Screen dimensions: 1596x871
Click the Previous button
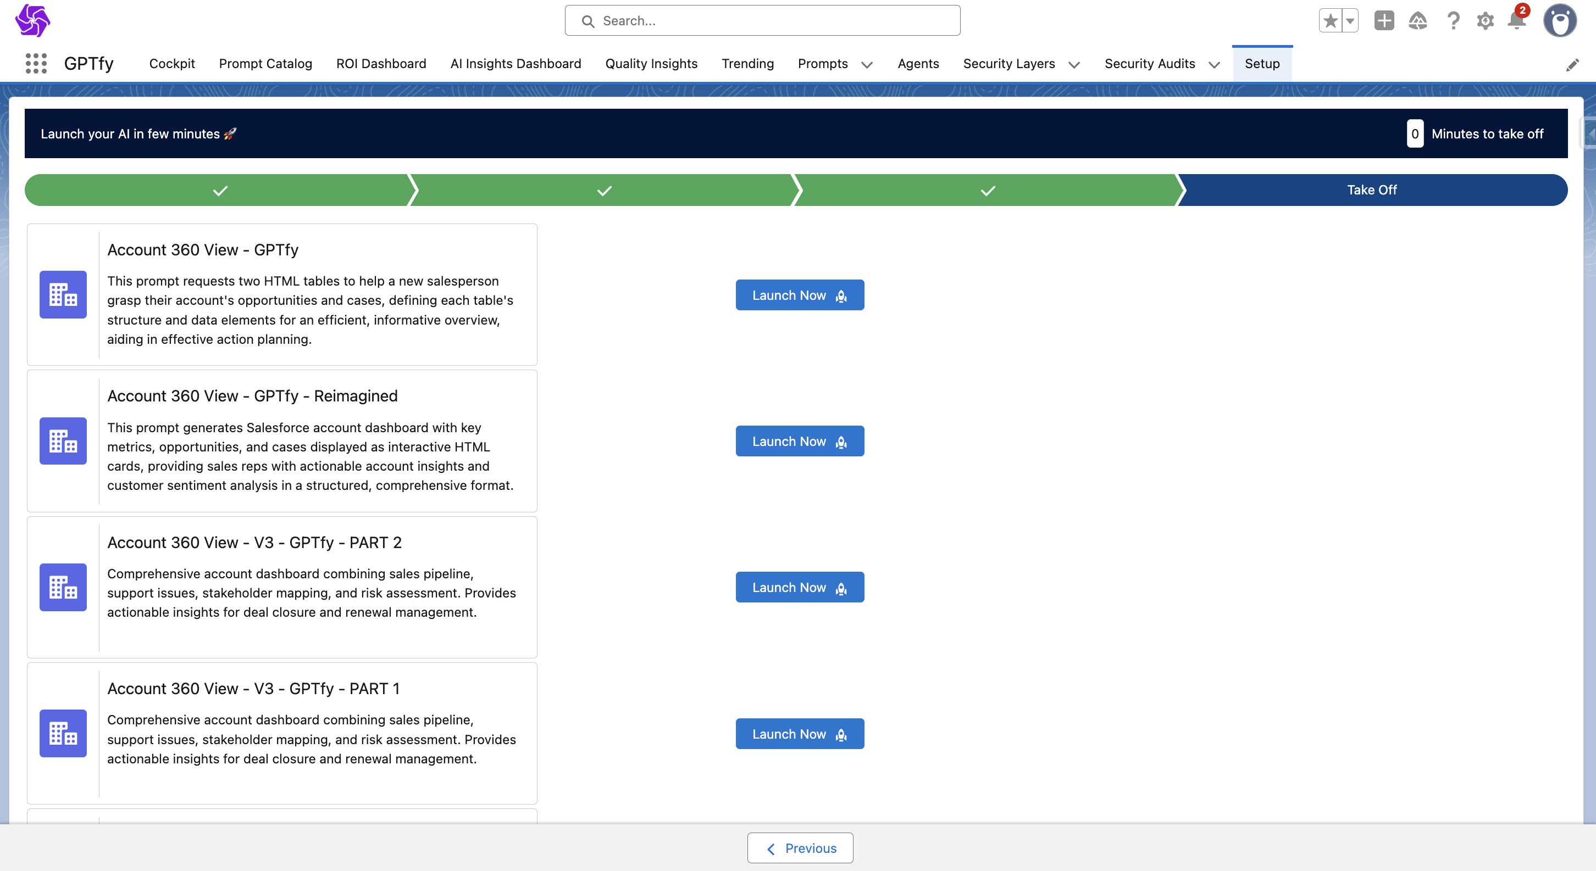(800, 848)
